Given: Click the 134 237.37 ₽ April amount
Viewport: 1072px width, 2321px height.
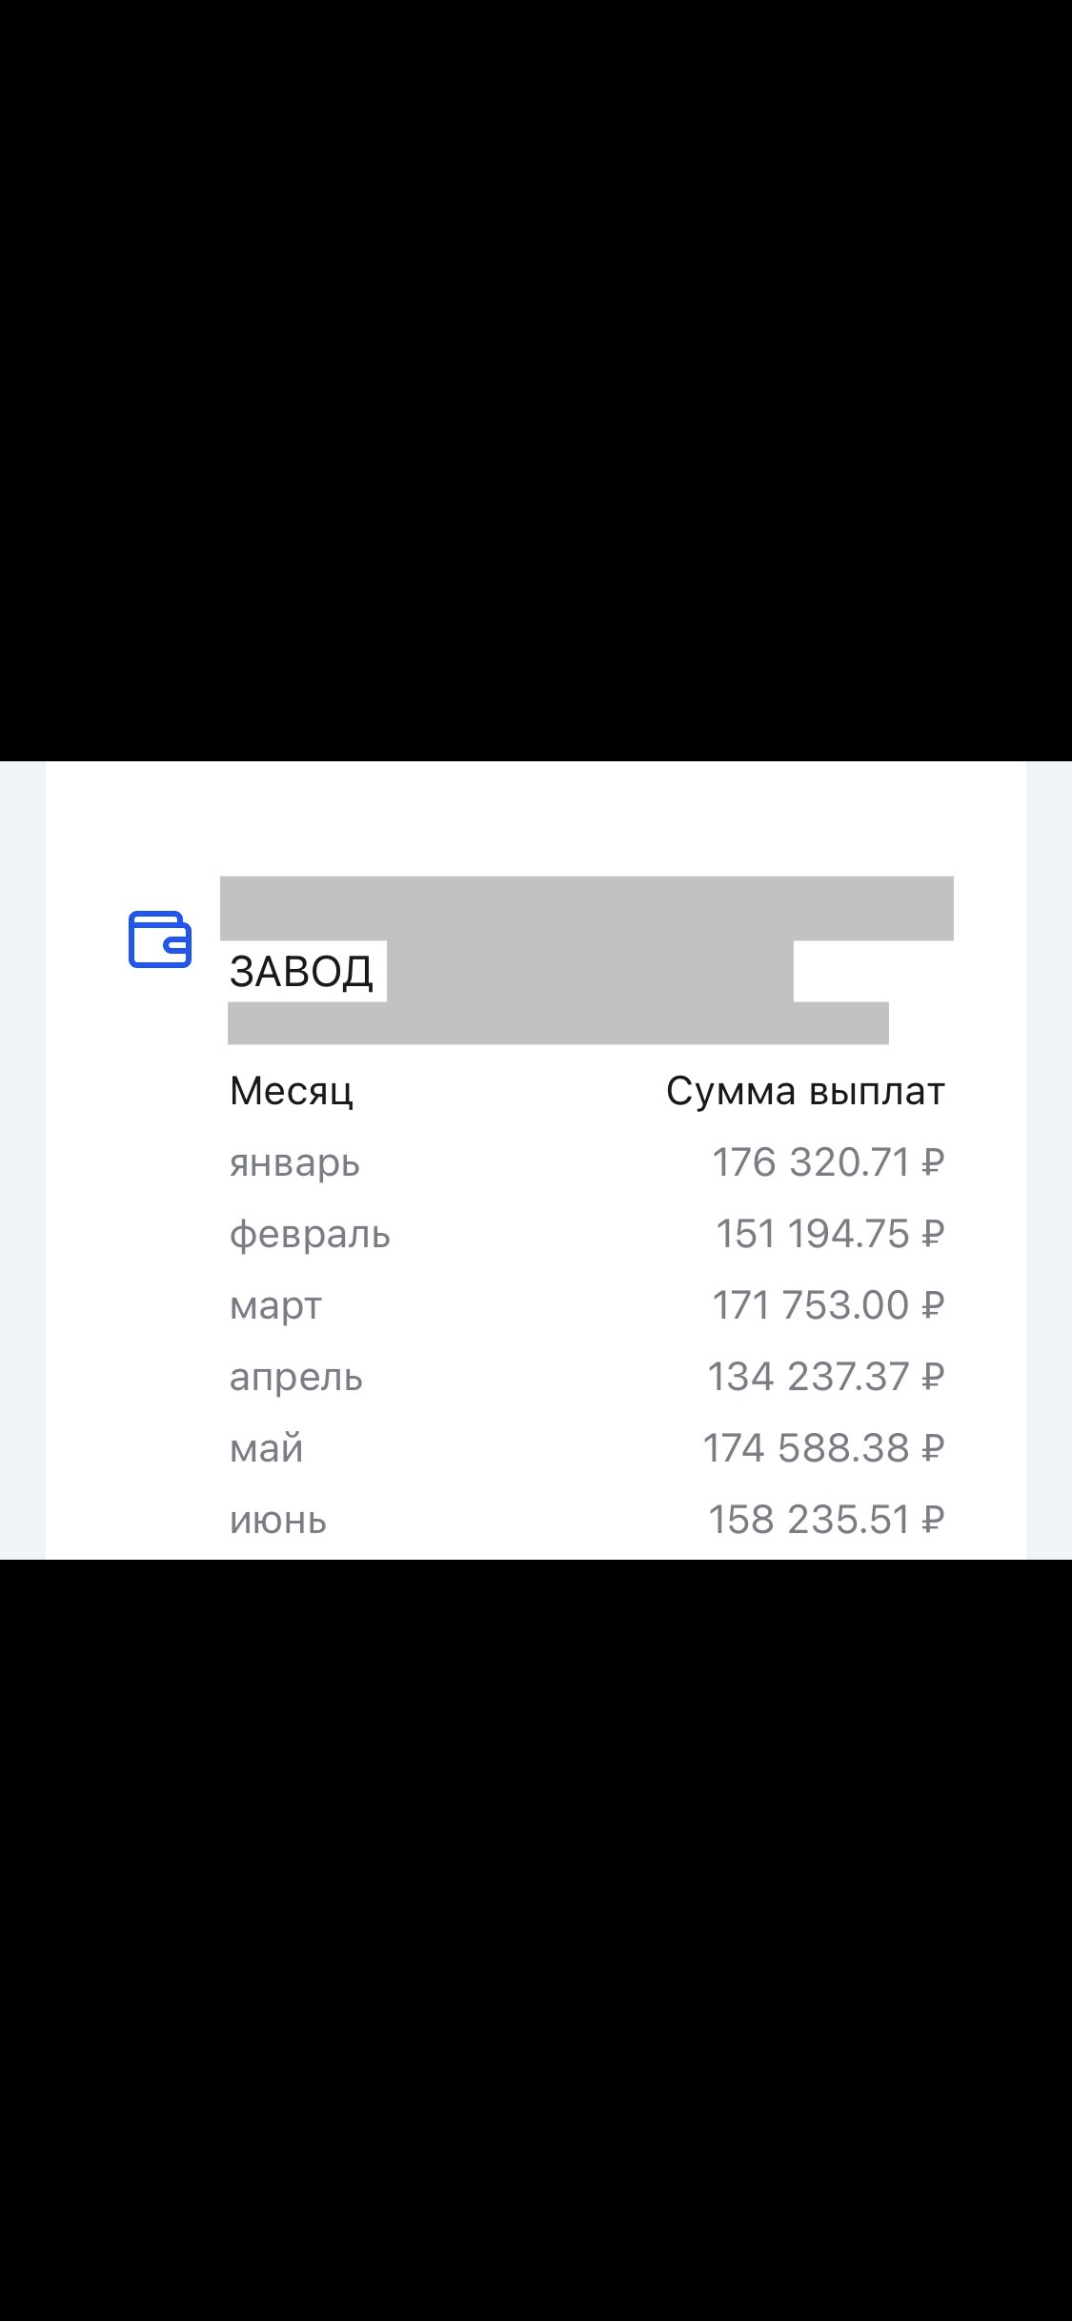Looking at the screenshot, I should (826, 1377).
